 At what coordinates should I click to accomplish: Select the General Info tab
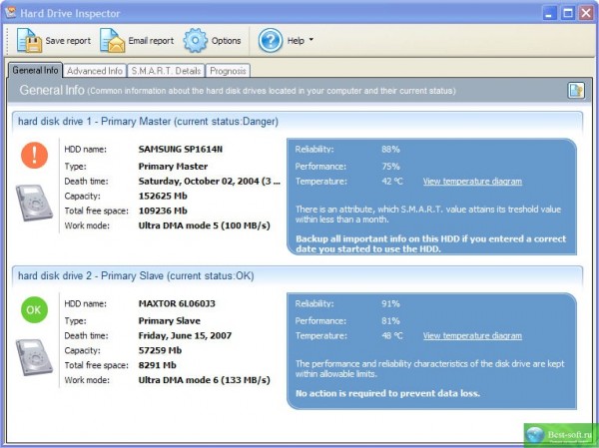[x=35, y=71]
